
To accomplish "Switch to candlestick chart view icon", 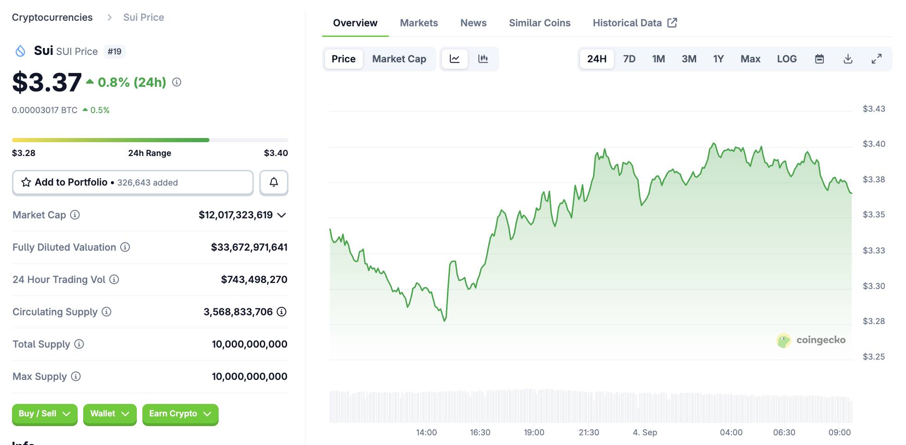I will (483, 59).
